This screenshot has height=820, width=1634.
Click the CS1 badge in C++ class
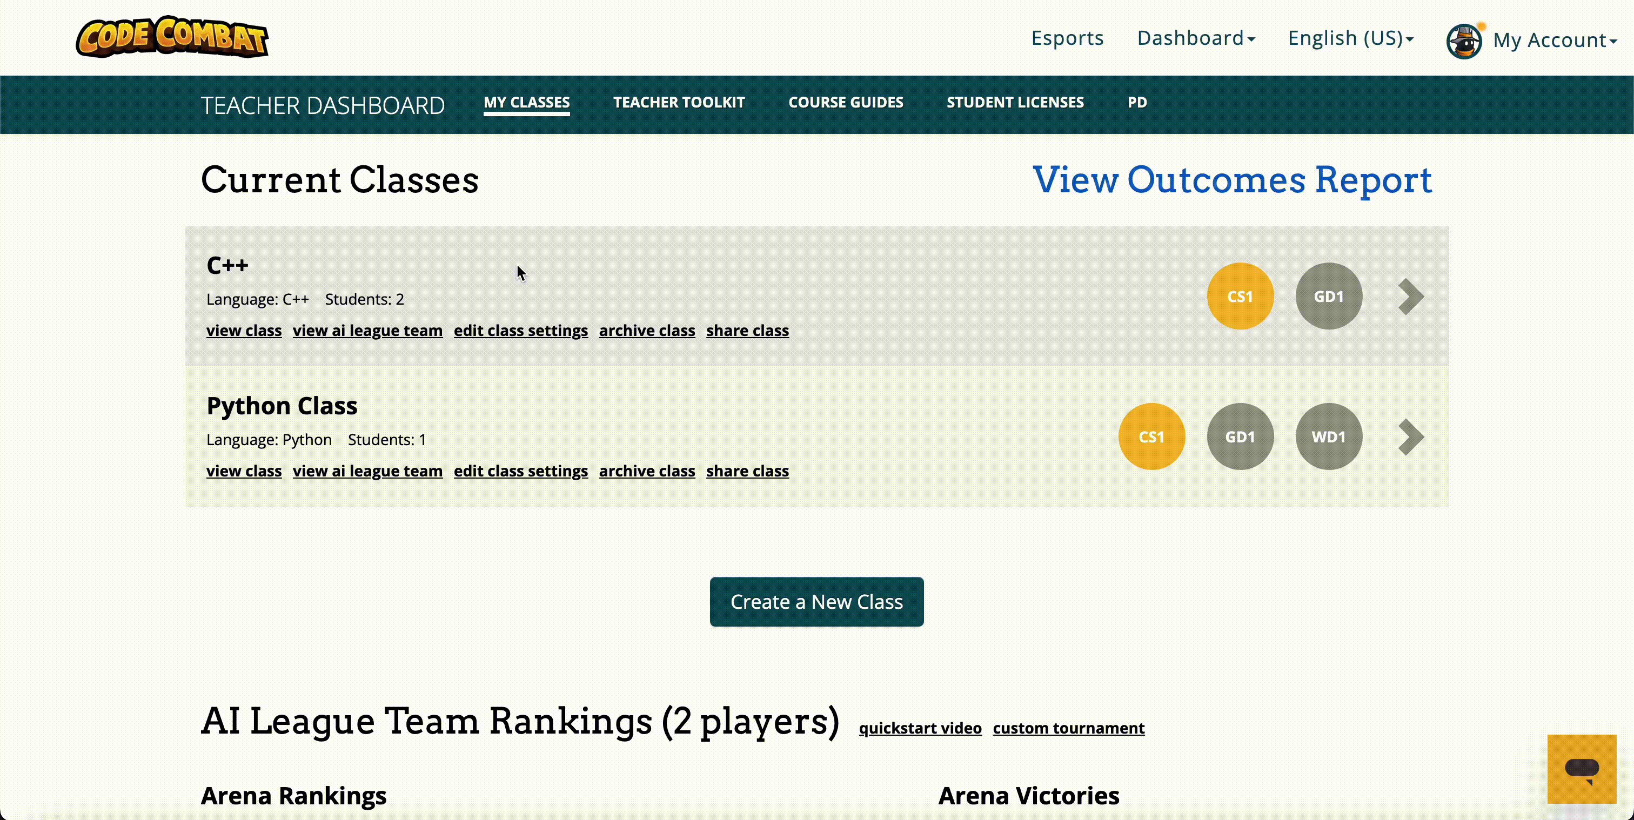[1240, 296]
